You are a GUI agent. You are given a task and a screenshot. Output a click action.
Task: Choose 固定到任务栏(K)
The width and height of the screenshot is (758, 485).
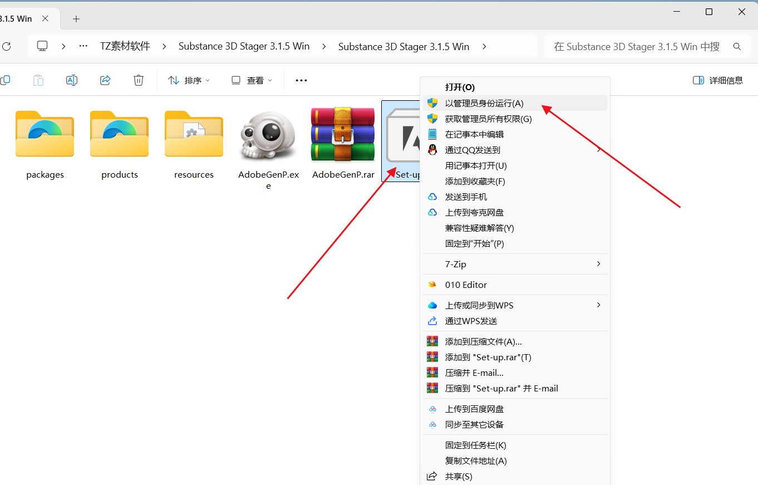click(515, 445)
